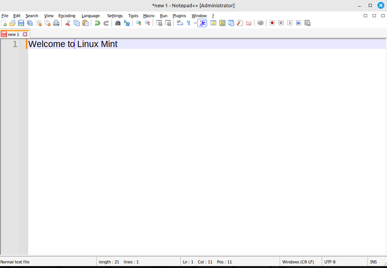The image size is (387, 268).
Task: Open the Language menu
Action: point(91,16)
